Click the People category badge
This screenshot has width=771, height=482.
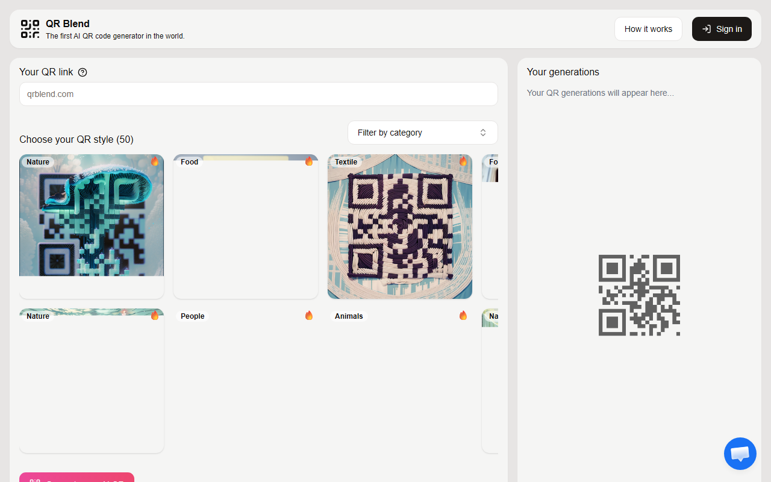coord(193,316)
